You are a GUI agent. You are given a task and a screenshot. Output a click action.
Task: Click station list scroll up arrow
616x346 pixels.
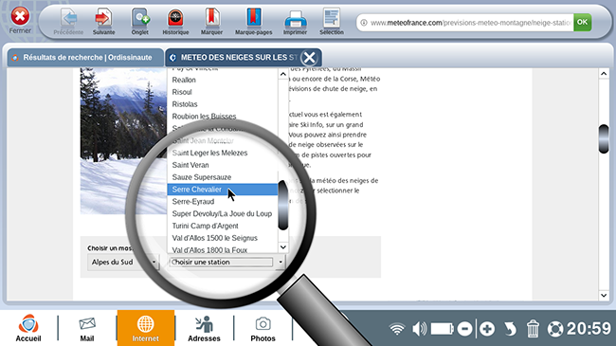(283, 74)
